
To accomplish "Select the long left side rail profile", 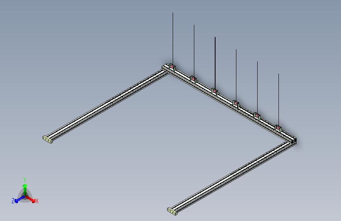I will [x=108, y=105].
